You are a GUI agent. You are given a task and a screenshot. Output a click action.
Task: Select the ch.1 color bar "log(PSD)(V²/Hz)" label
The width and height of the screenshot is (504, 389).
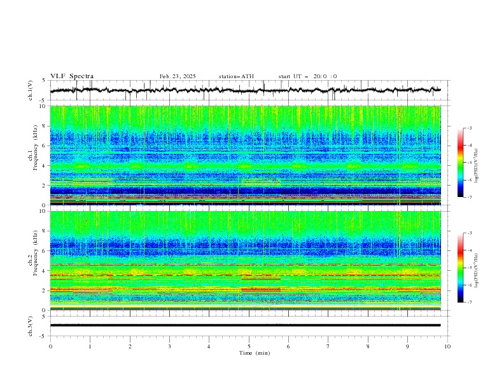pos(476,166)
